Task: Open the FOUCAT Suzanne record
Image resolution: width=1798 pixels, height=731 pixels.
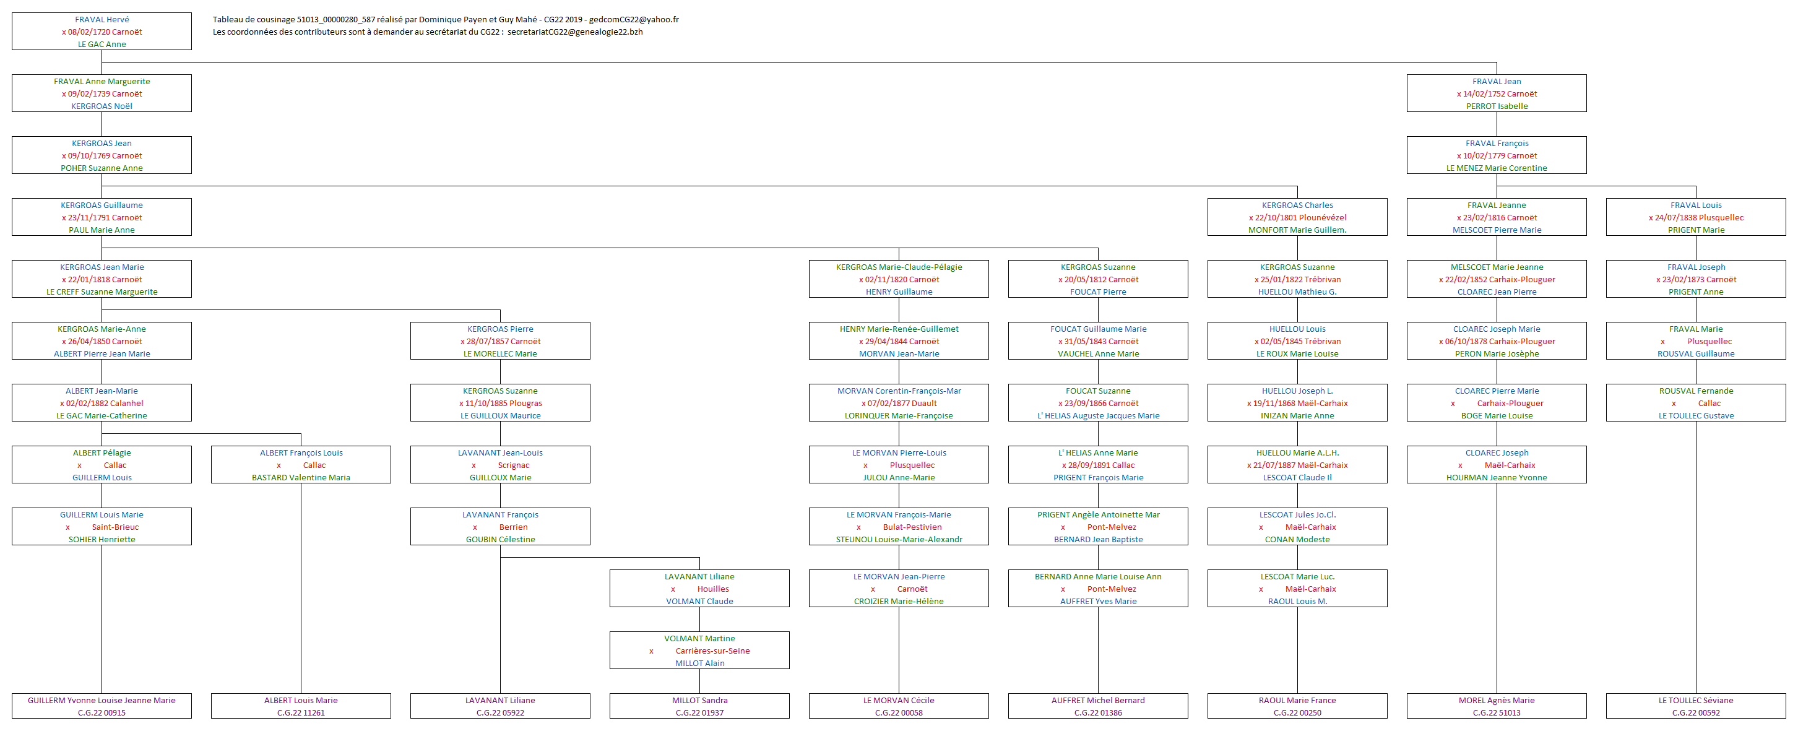Action: (x=1098, y=403)
